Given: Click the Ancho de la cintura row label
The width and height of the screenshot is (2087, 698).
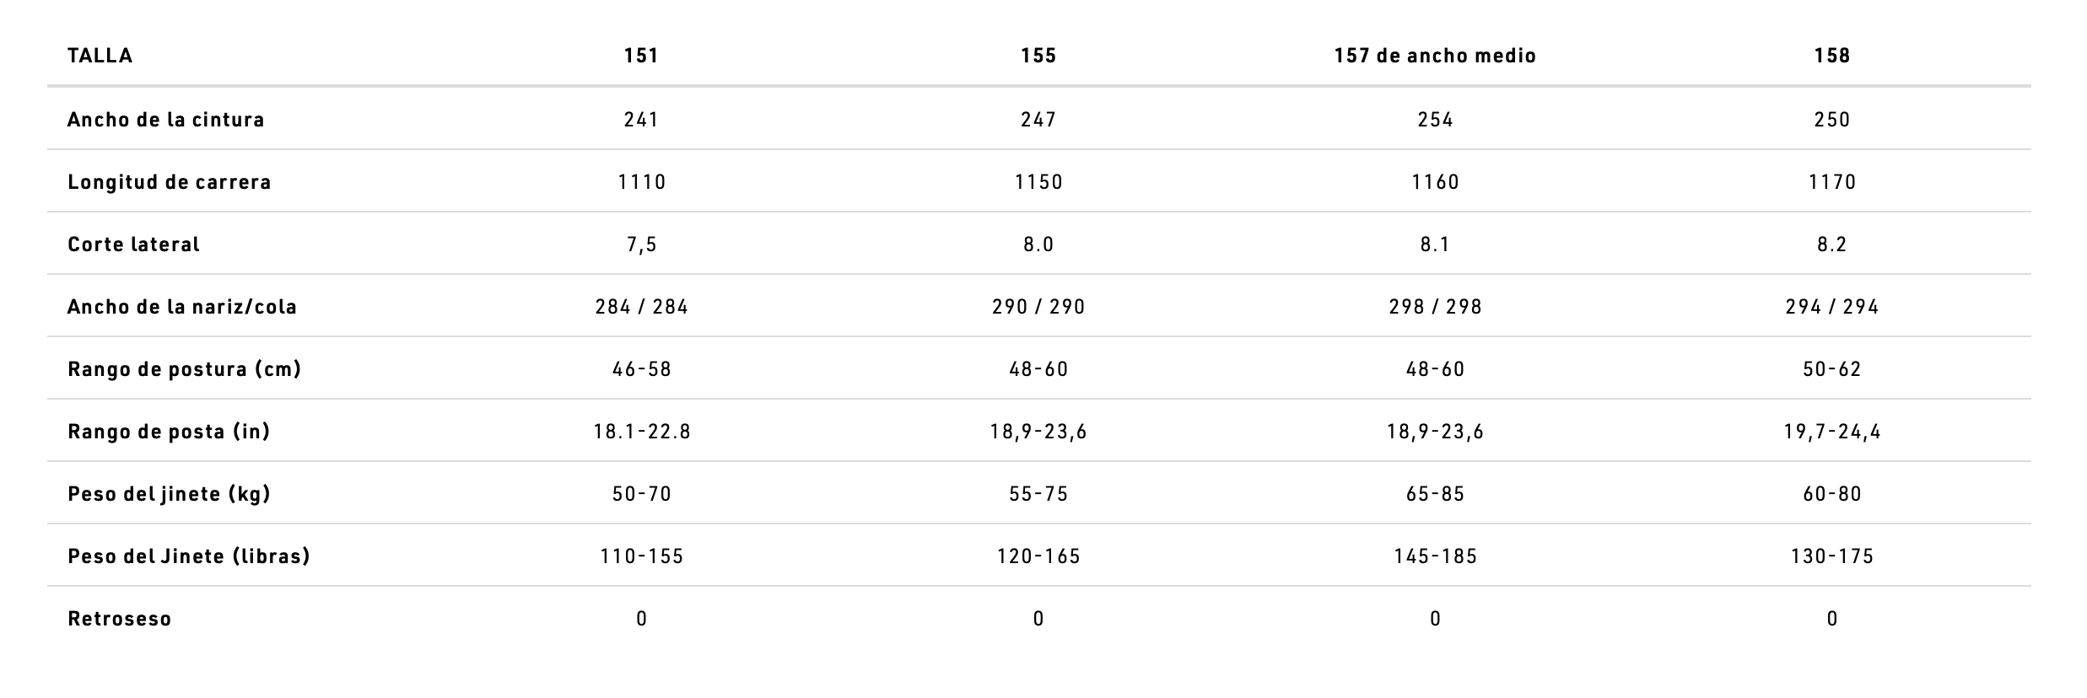Looking at the screenshot, I should (166, 120).
